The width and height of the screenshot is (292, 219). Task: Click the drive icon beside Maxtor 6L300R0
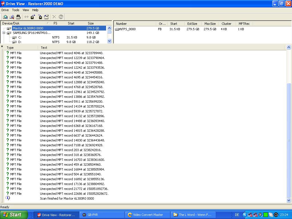coord(9,28)
